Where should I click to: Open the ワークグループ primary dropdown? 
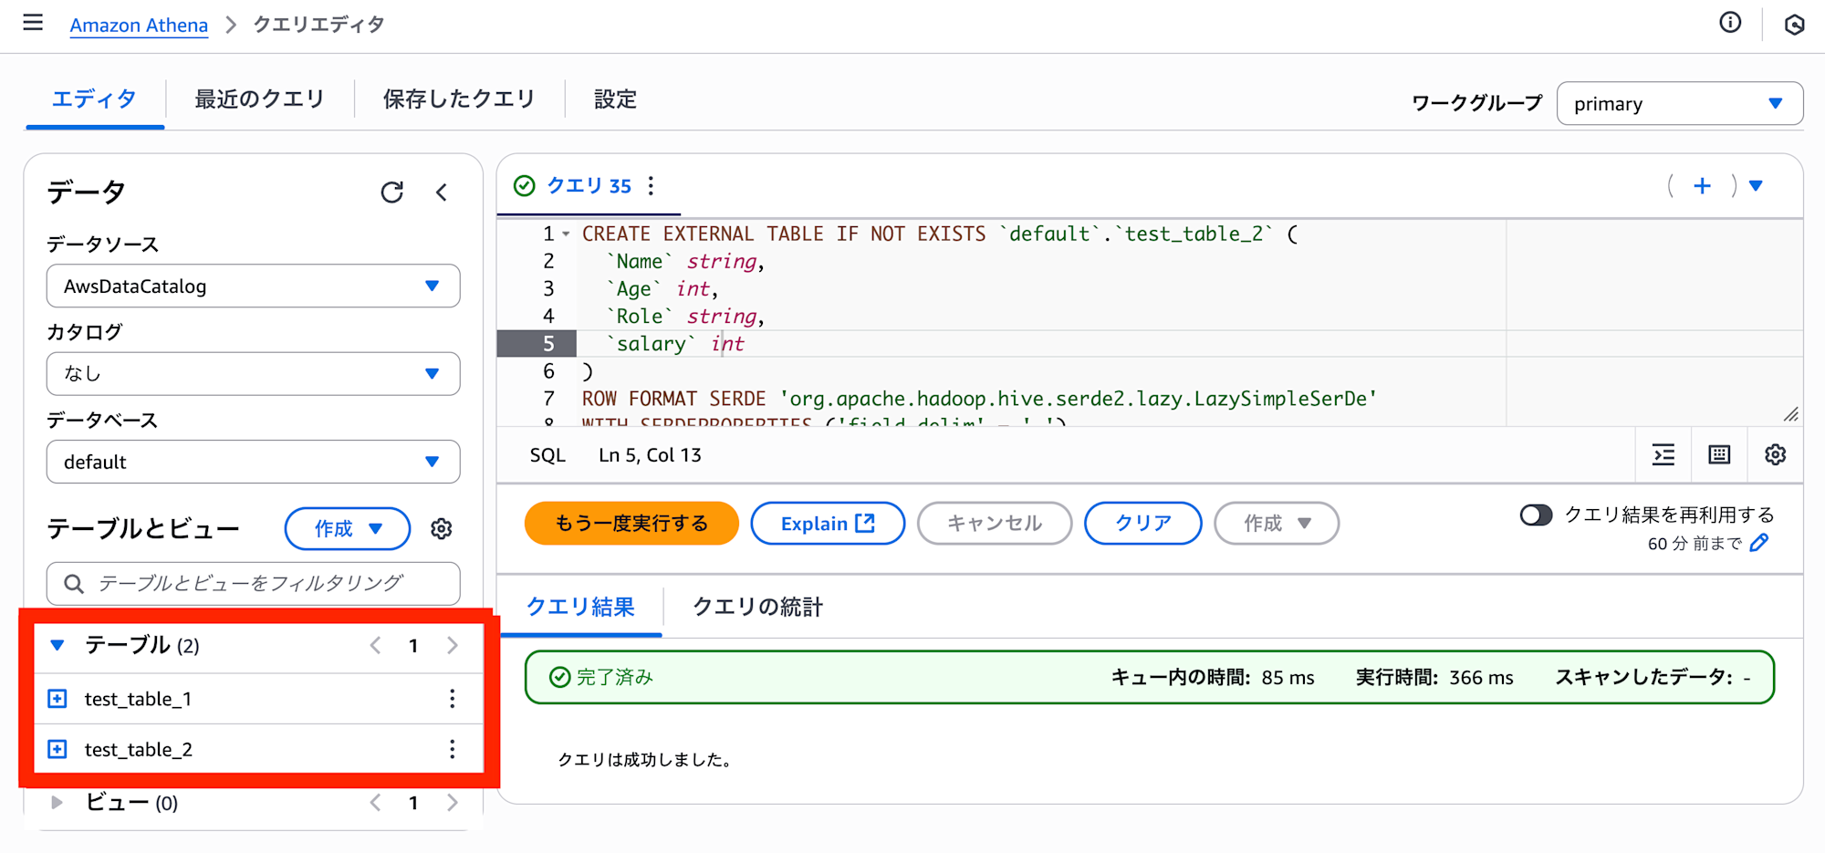(1679, 103)
